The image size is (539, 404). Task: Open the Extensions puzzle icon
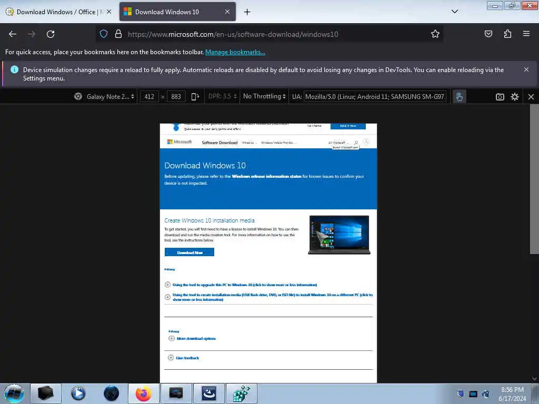[x=507, y=34]
